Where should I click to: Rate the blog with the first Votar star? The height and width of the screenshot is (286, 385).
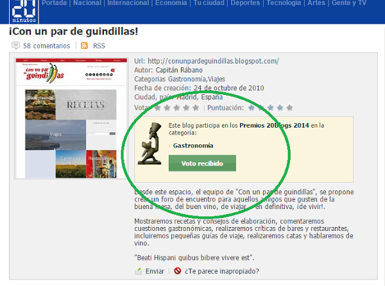(158, 108)
